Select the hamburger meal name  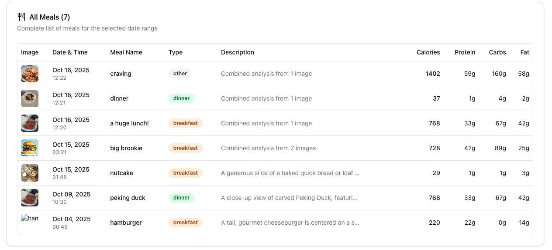[126, 223]
